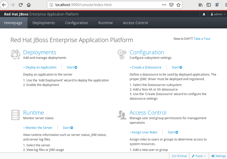Open Settings in the footer bar
The image size is (227, 159).
[219, 156]
